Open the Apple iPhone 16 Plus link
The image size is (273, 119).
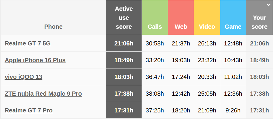click(x=35, y=60)
